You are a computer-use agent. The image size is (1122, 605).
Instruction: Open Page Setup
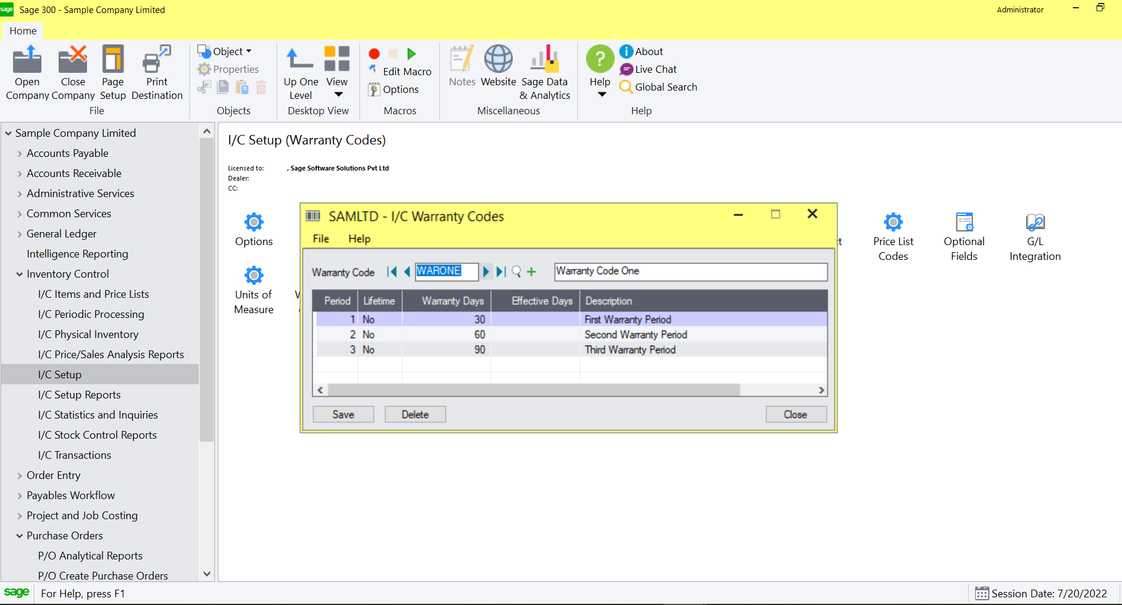click(x=112, y=71)
